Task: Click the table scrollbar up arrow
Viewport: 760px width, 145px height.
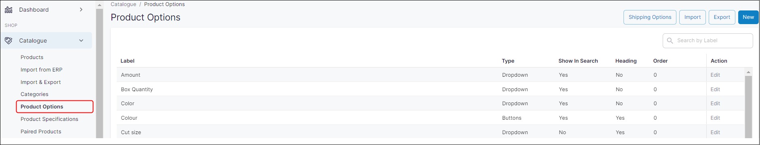Action: (x=748, y=72)
